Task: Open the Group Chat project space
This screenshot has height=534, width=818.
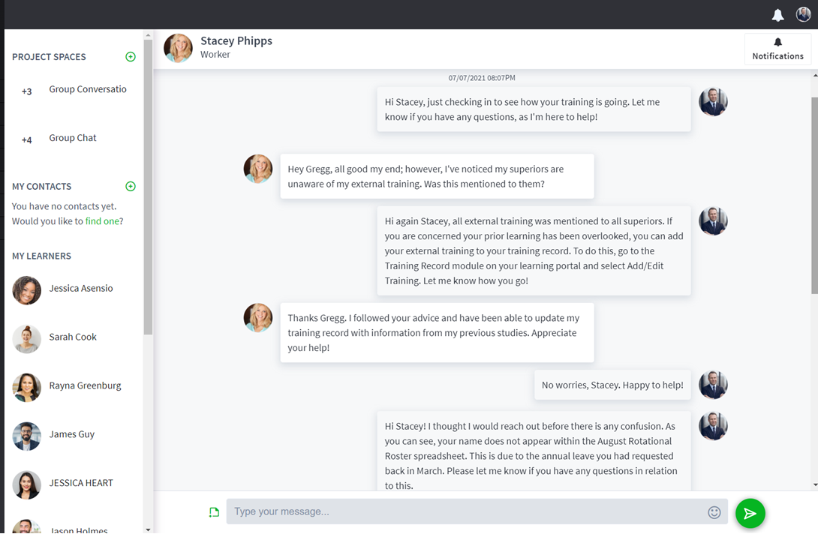Action: pyautogui.click(x=72, y=137)
